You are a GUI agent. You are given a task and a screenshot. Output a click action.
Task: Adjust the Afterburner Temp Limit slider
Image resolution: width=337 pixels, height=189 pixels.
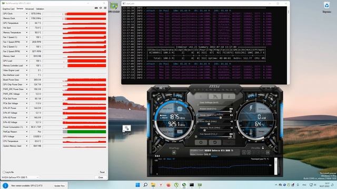[214, 118]
